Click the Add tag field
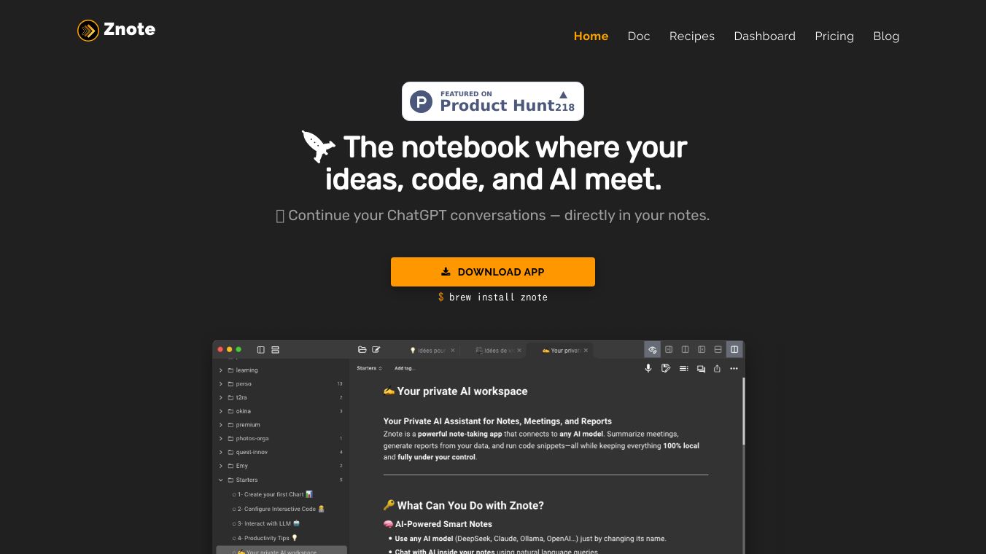Viewport: 986px width, 554px height. [405, 368]
